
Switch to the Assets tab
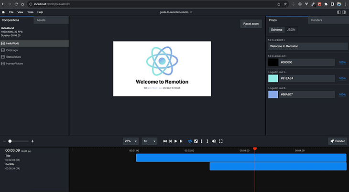[41, 20]
